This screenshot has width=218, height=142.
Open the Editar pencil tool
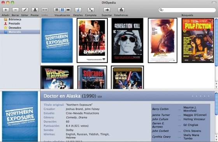25,10
